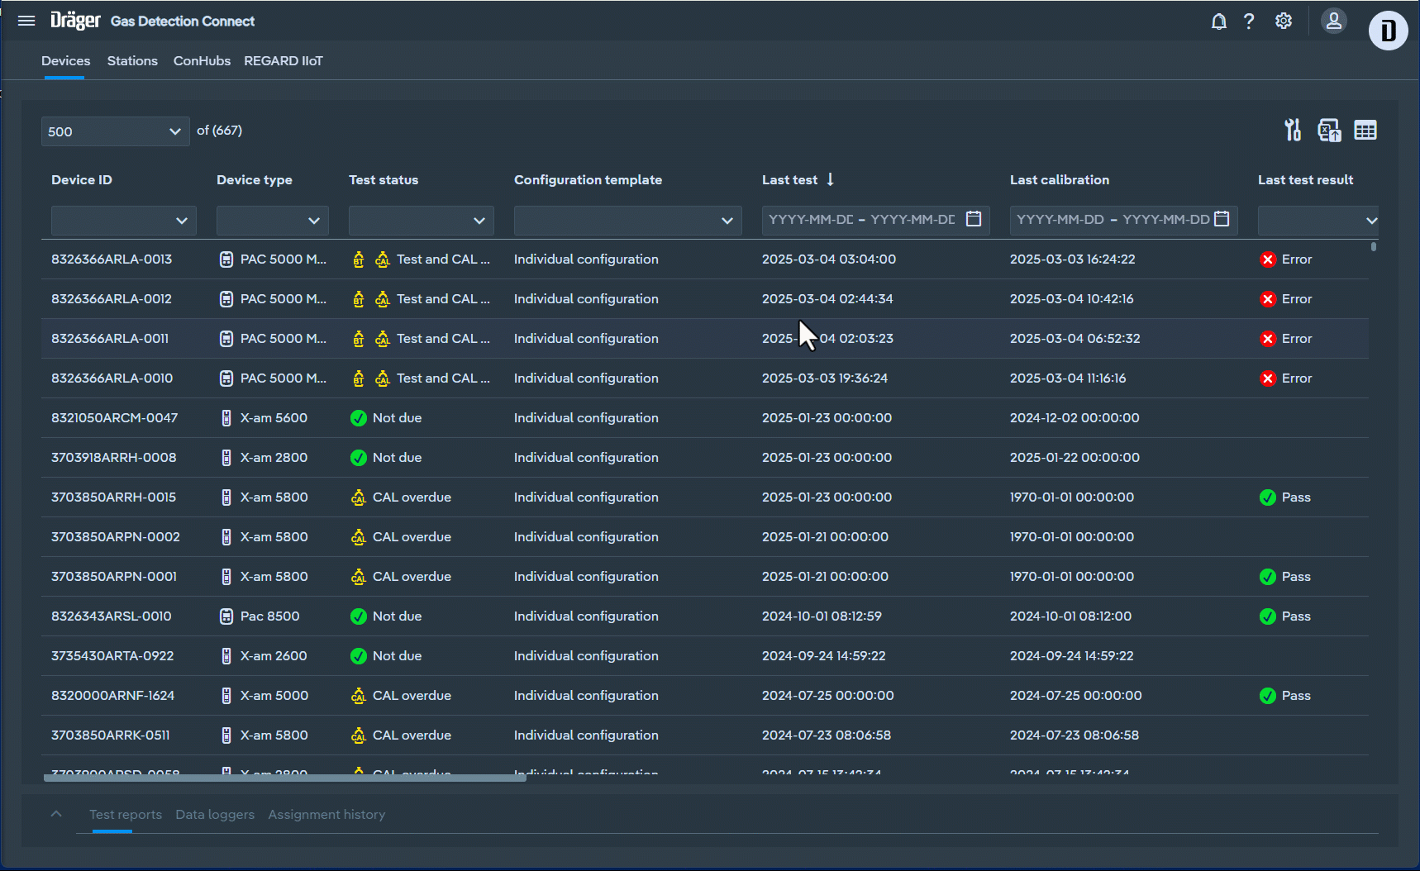Select device 8326366ARLA-0012
The height and width of the screenshot is (871, 1420).
click(112, 299)
